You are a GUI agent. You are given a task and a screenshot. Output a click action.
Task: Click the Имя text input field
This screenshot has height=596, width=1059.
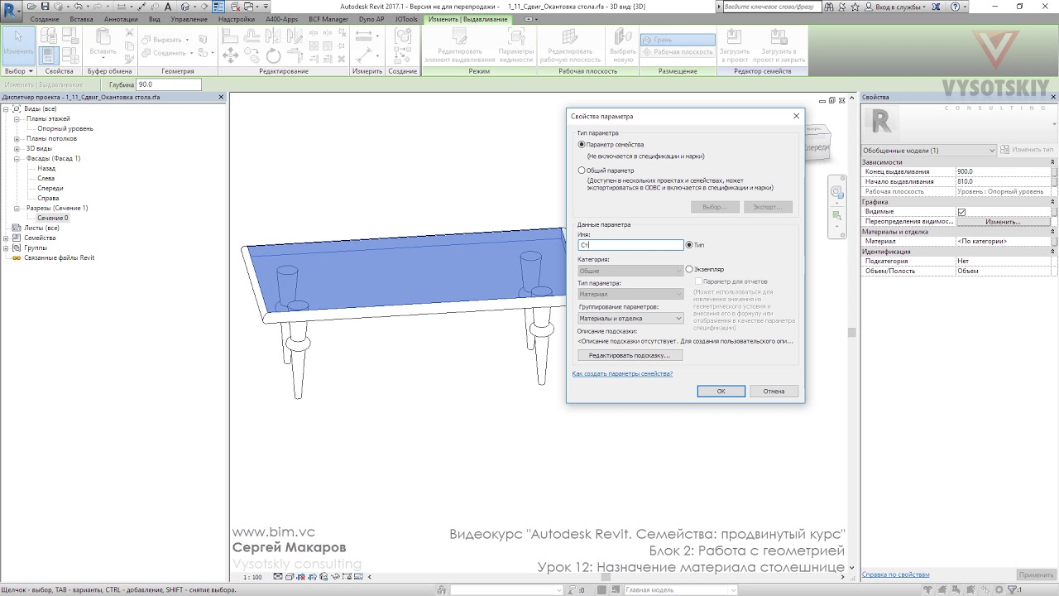(x=630, y=245)
